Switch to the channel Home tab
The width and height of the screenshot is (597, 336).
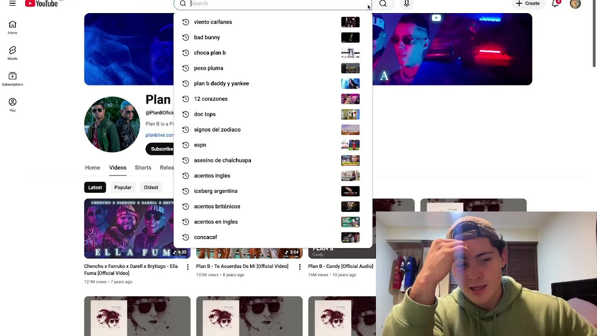pos(92,168)
